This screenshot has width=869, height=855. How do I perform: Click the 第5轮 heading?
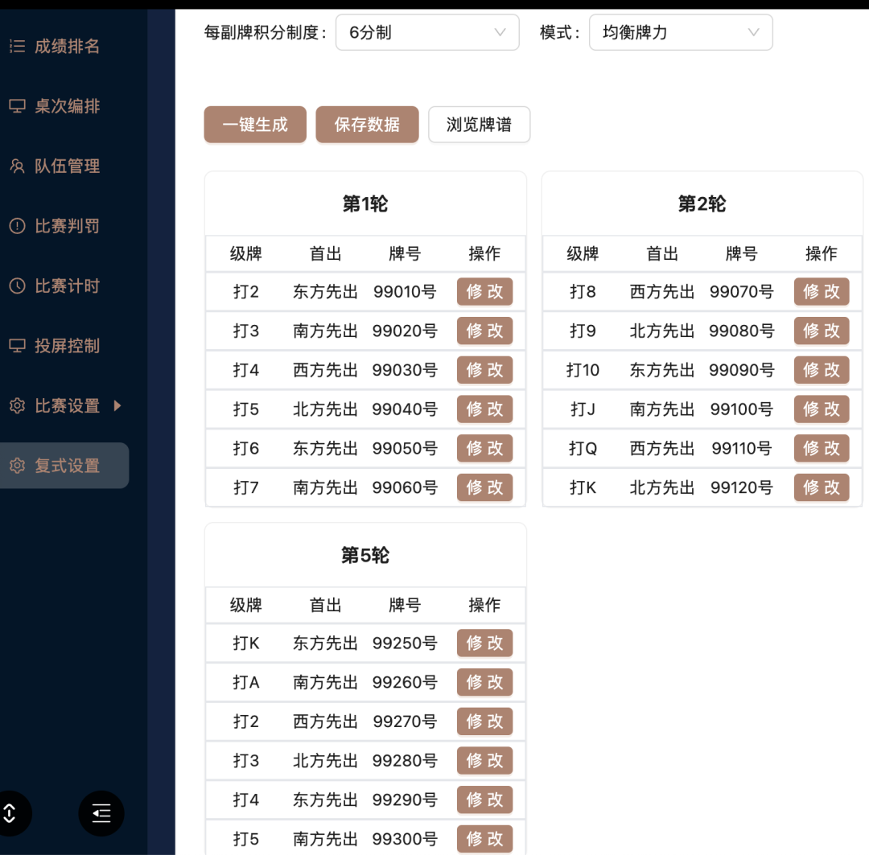point(365,555)
